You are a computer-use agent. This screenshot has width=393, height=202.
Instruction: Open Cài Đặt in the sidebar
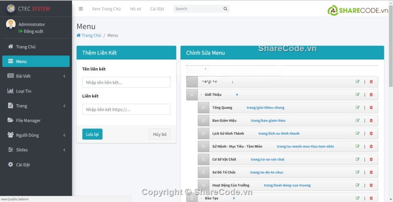click(x=36, y=165)
